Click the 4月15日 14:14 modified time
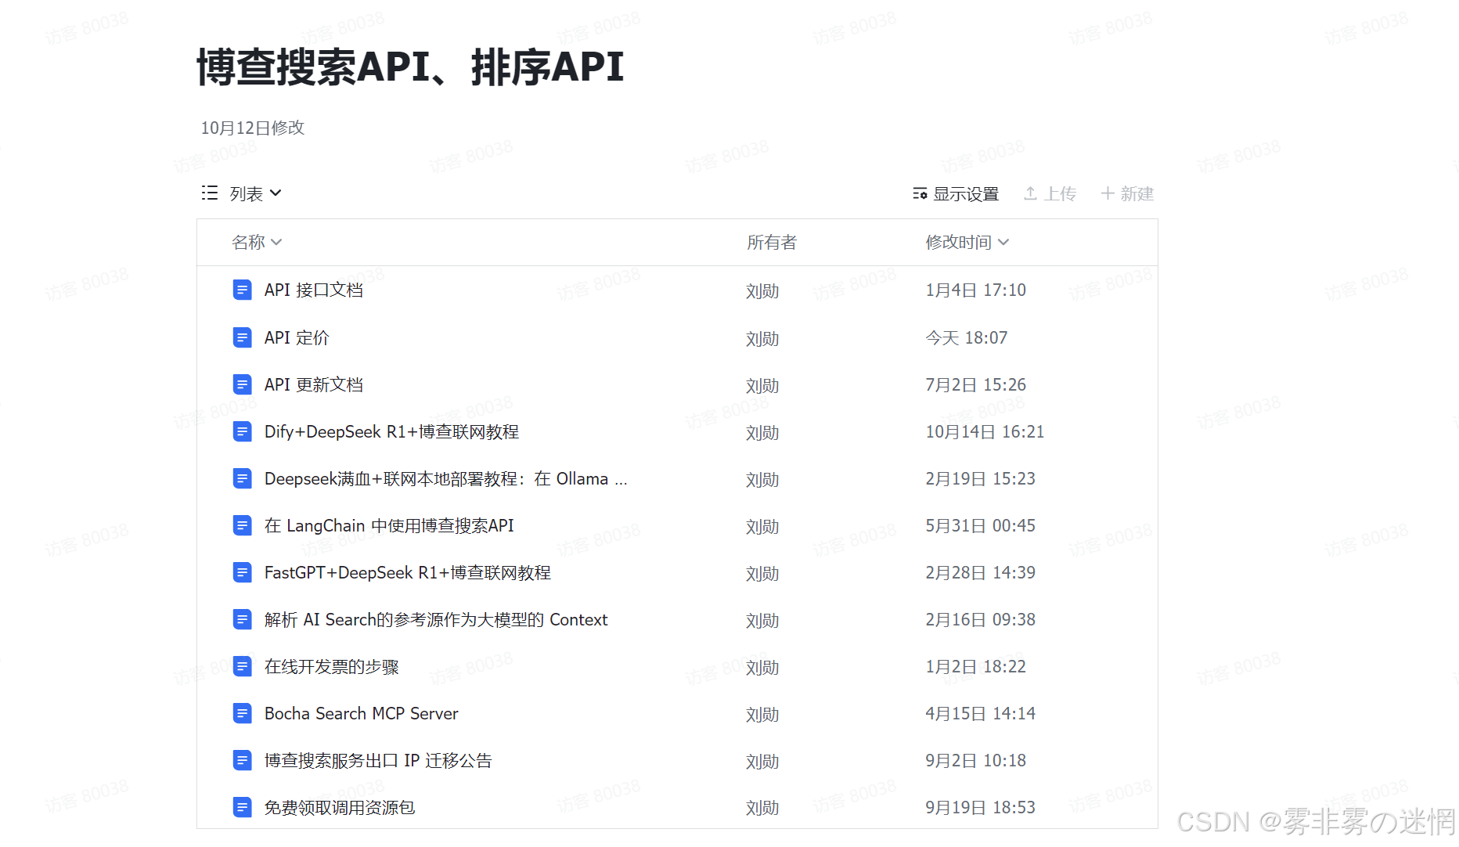The image size is (1459, 847). [x=980, y=713]
